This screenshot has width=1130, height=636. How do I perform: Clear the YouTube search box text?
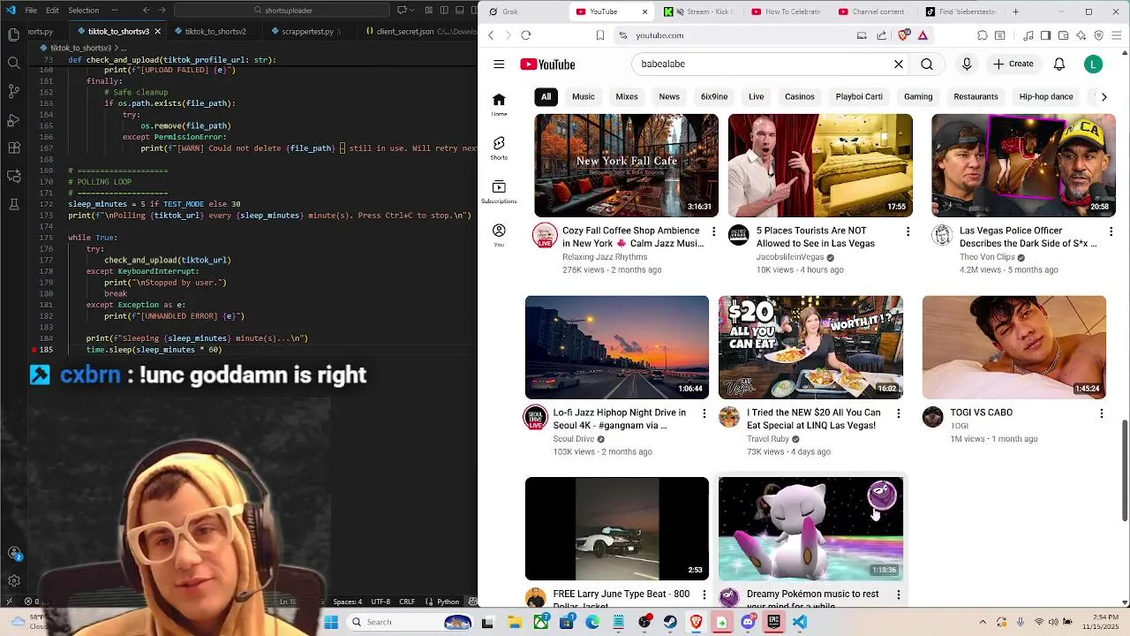tap(898, 64)
